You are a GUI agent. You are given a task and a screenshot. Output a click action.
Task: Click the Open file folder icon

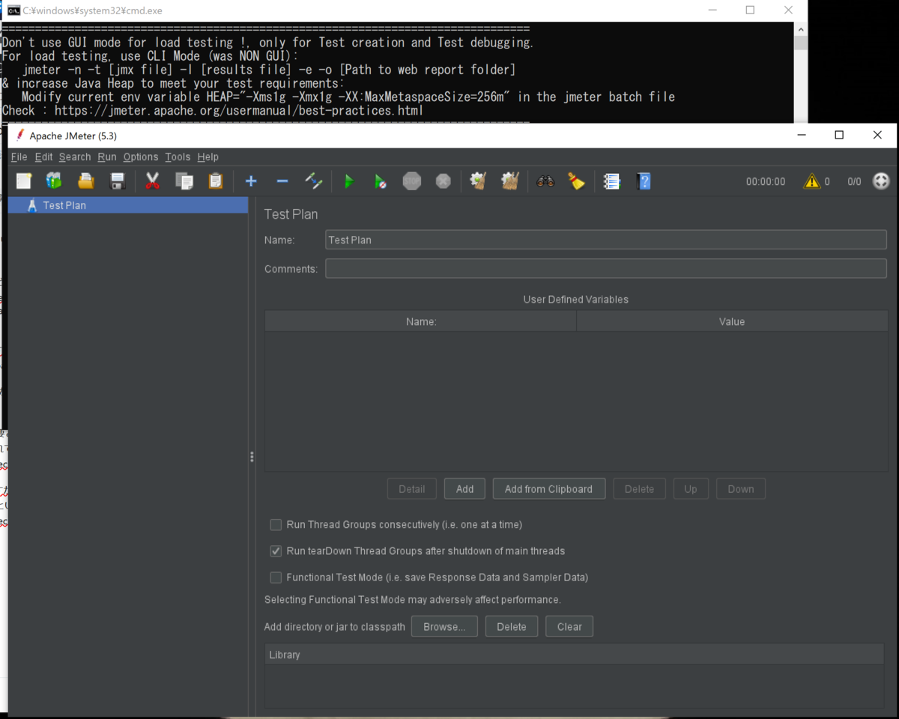tap(86, 181)
